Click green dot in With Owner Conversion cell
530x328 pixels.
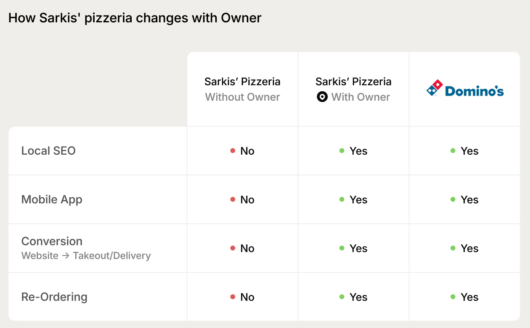pyautogui.click(x=342, y=248)
